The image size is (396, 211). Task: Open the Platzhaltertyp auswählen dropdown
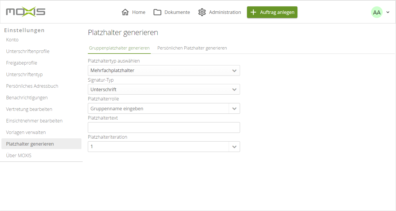(164, 70)
